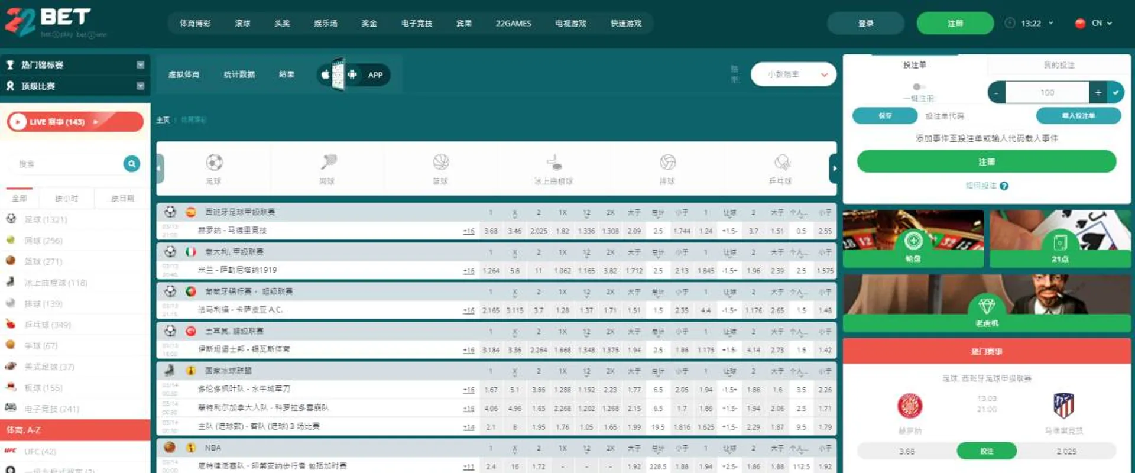Confirm stake with the checkmark icon

pyautogui.click(x=1115, y=92)
